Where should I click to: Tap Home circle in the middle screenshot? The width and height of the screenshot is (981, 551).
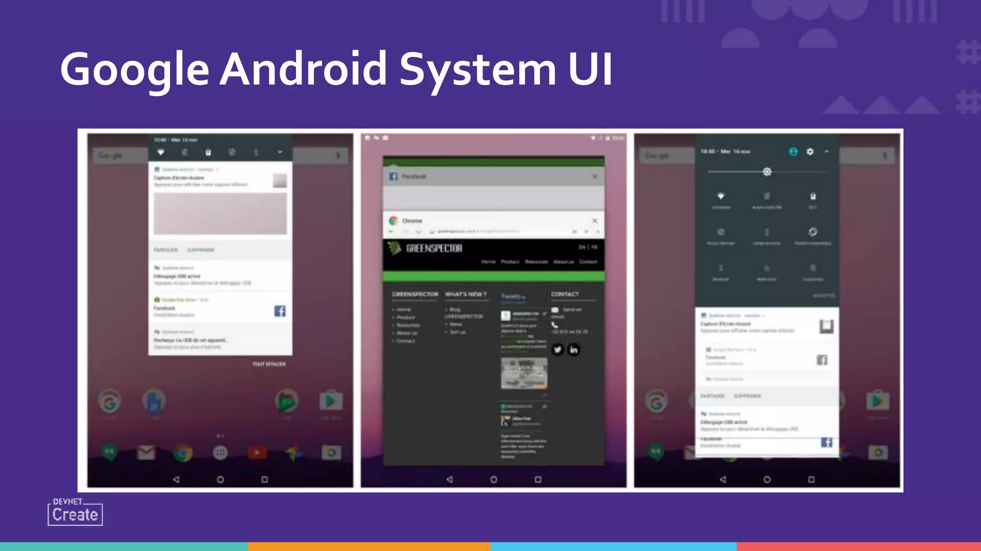coord(493,479)
